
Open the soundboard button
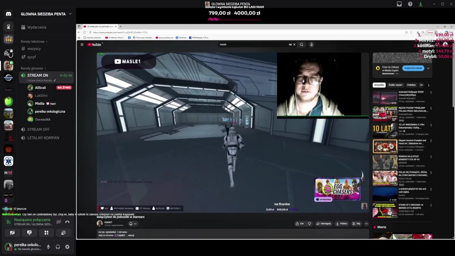63,233
